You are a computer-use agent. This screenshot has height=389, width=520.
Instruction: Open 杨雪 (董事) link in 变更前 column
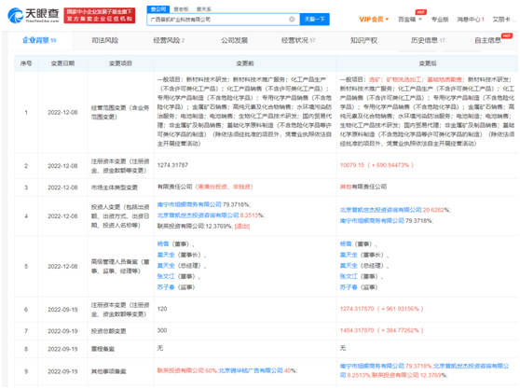pos(163,244)
